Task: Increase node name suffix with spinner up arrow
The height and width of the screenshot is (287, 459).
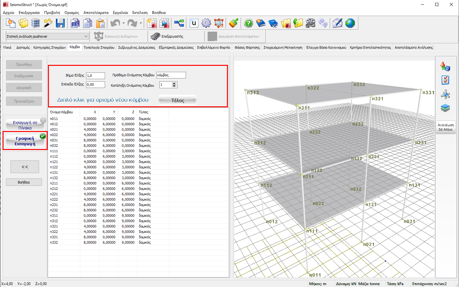Action: 174,84
